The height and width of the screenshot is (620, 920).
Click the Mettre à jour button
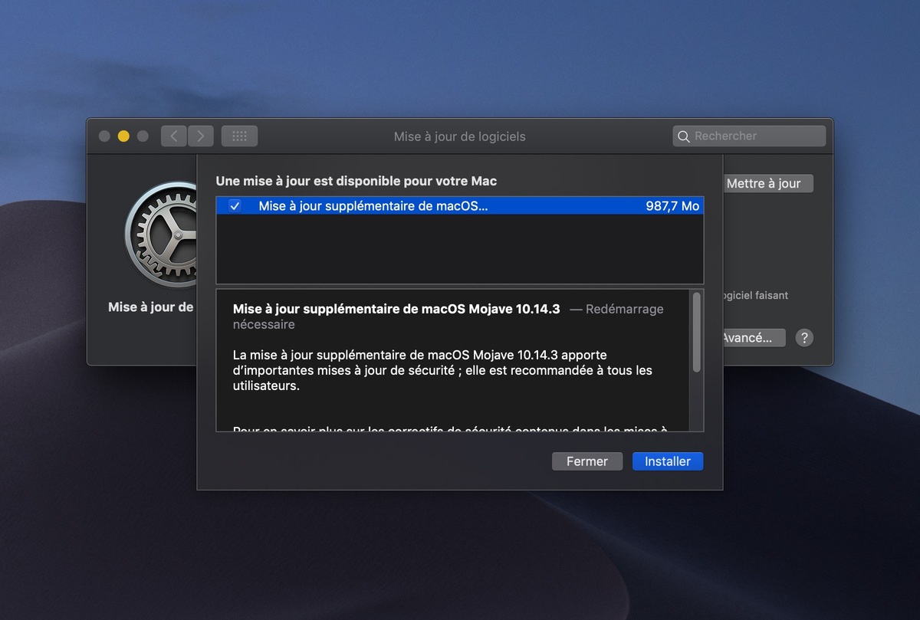pos(767,183)
